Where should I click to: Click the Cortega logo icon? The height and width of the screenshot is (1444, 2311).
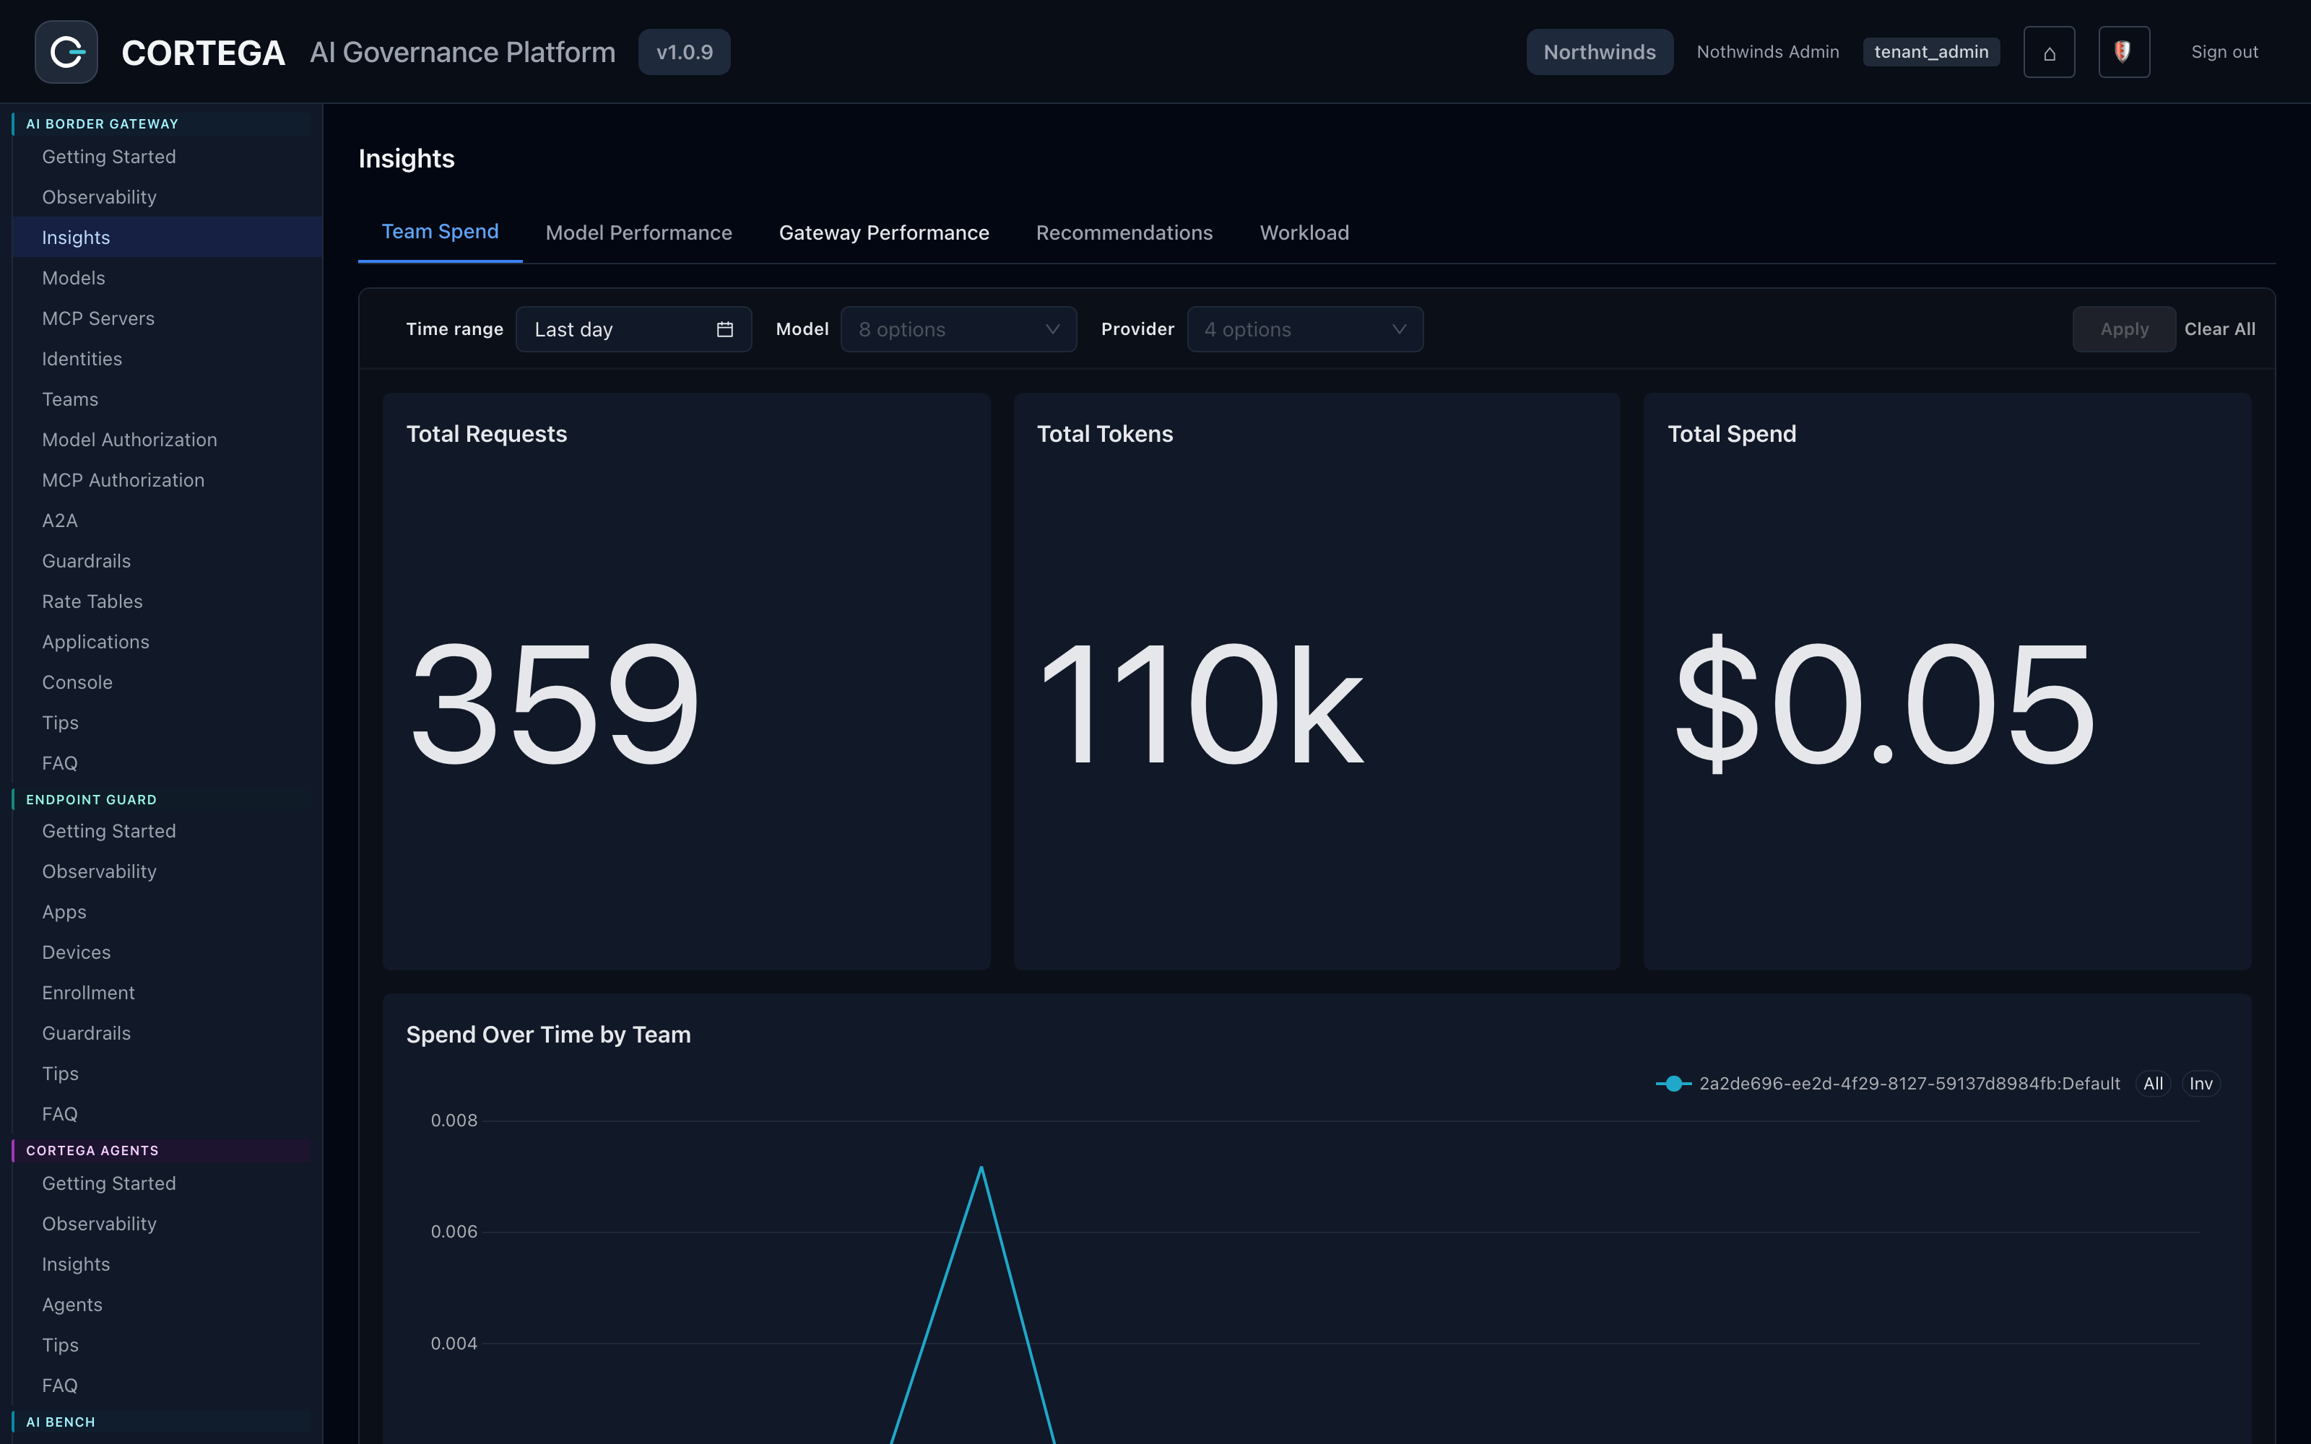(x=66, y=51)
